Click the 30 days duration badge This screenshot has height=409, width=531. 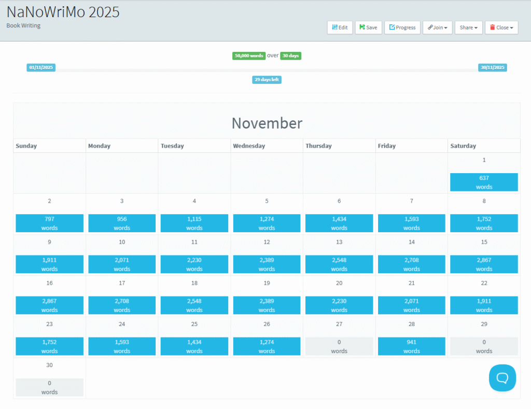click(290, 55)
